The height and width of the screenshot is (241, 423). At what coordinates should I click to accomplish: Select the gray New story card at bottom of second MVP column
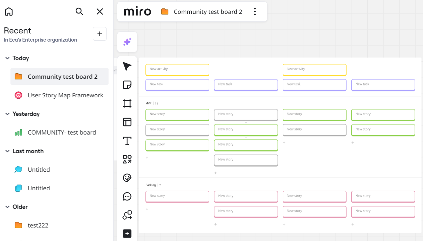click(x=246, y=161)
